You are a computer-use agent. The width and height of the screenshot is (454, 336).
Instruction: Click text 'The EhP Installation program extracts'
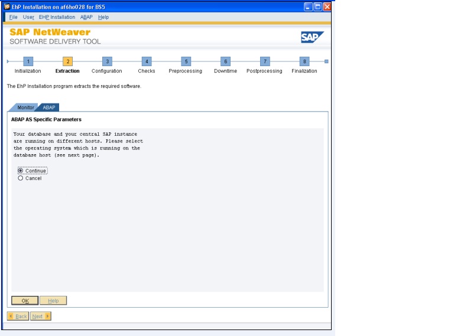click(x=74, y=86)
